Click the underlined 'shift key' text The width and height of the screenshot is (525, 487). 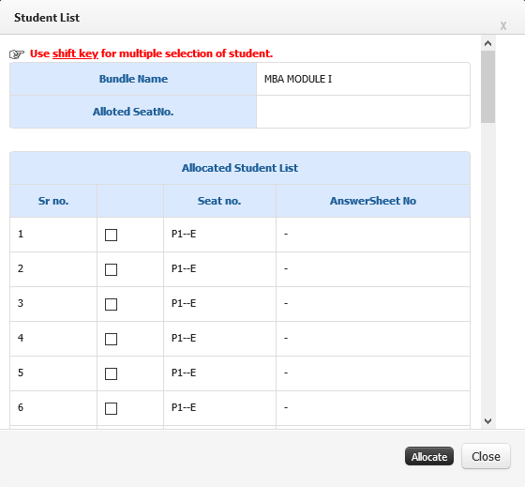point(75,53)
